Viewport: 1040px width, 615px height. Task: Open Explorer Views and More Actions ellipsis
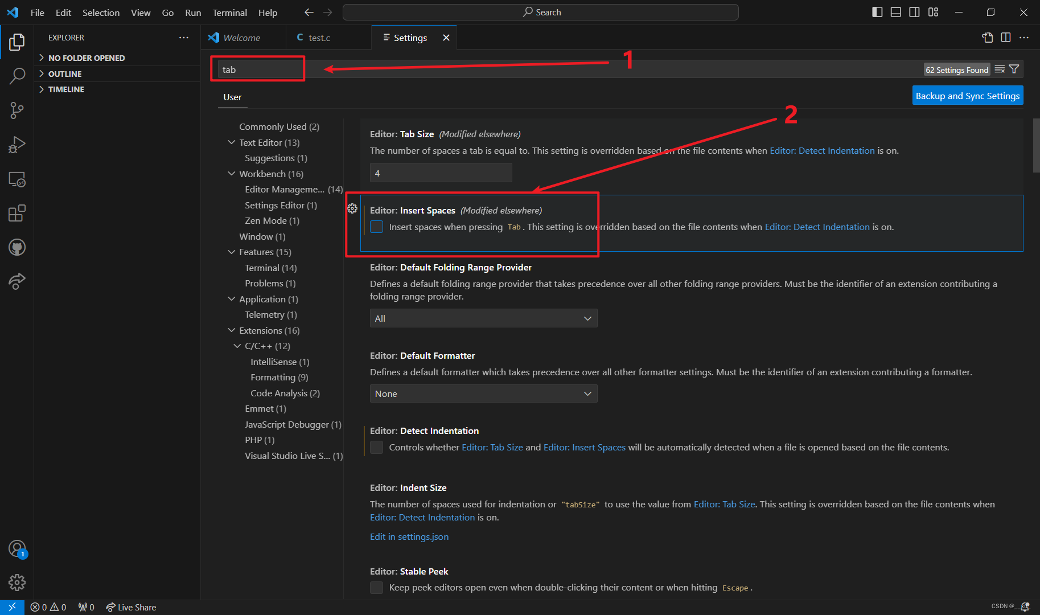[183, 38]
